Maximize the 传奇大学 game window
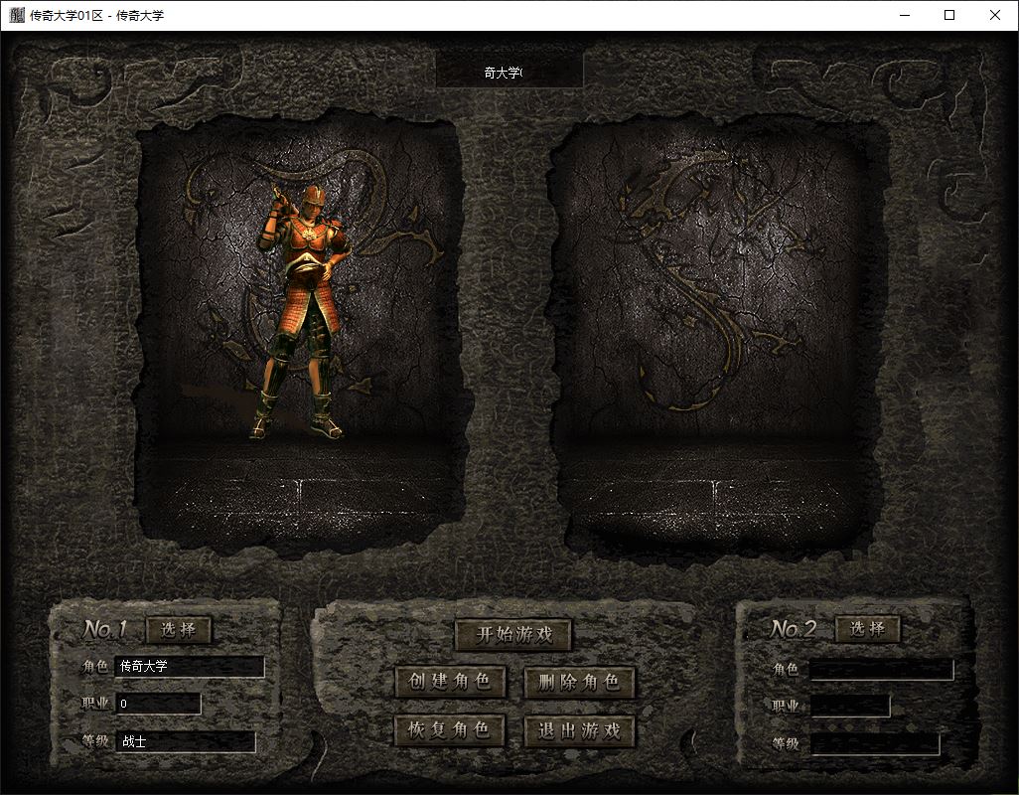Screen dimensions: 1019x795 click(x=949, y=15)
